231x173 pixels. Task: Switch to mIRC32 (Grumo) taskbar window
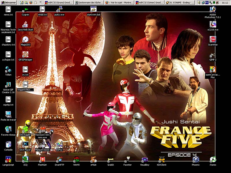59,3
